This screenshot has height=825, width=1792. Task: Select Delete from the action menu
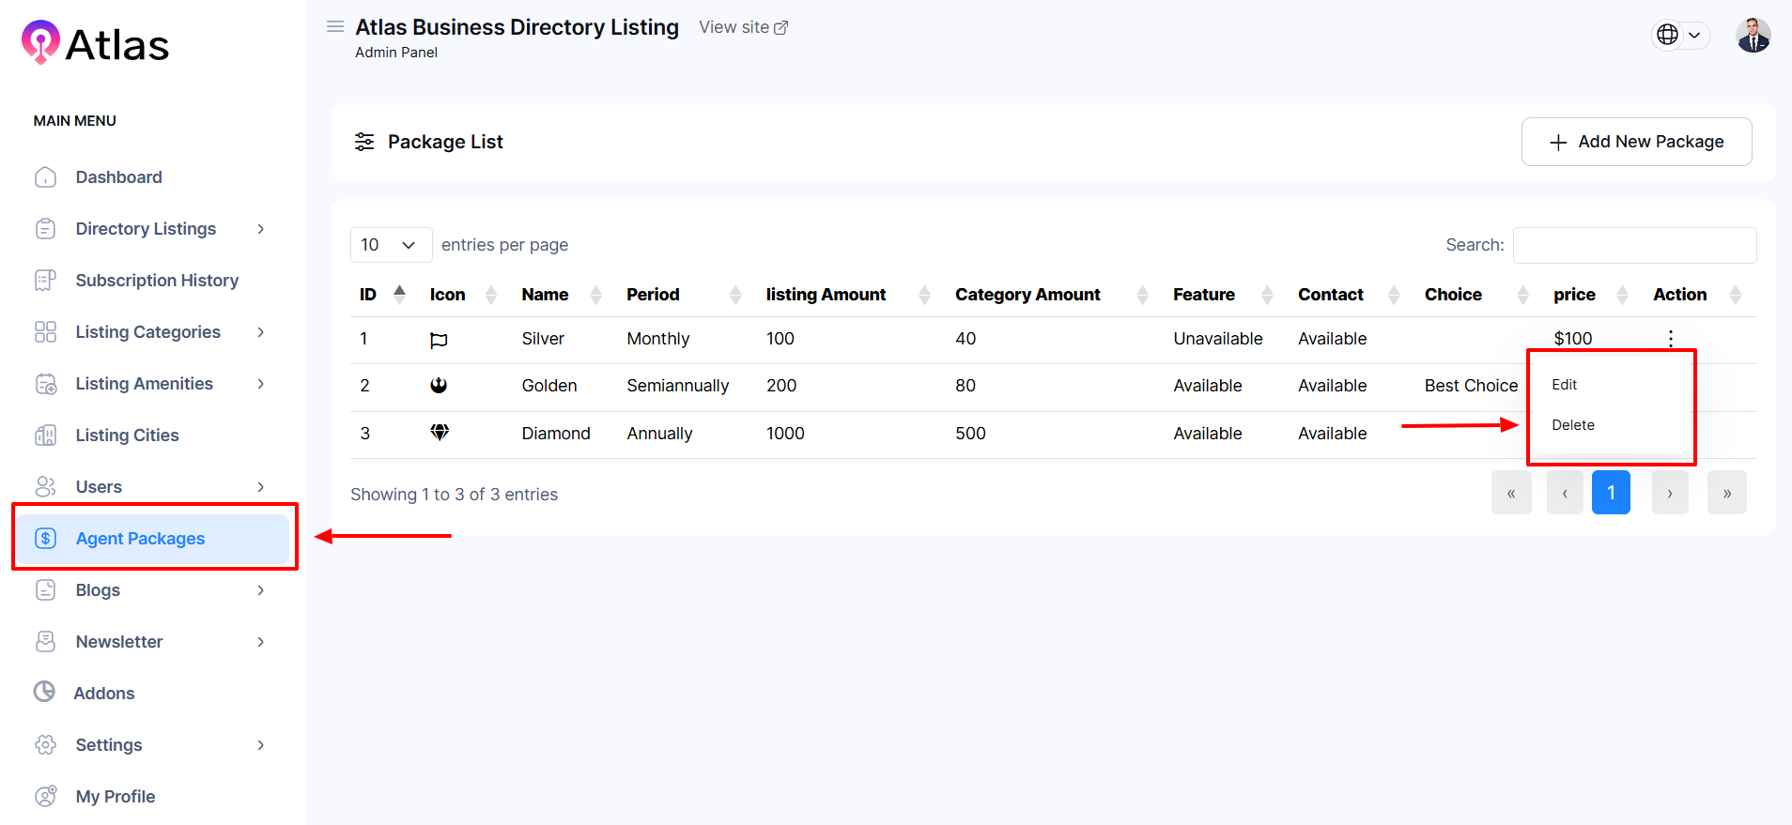point(1572,425)
